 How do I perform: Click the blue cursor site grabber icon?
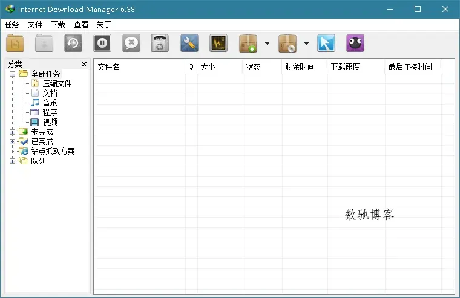[x=326, y=44]
